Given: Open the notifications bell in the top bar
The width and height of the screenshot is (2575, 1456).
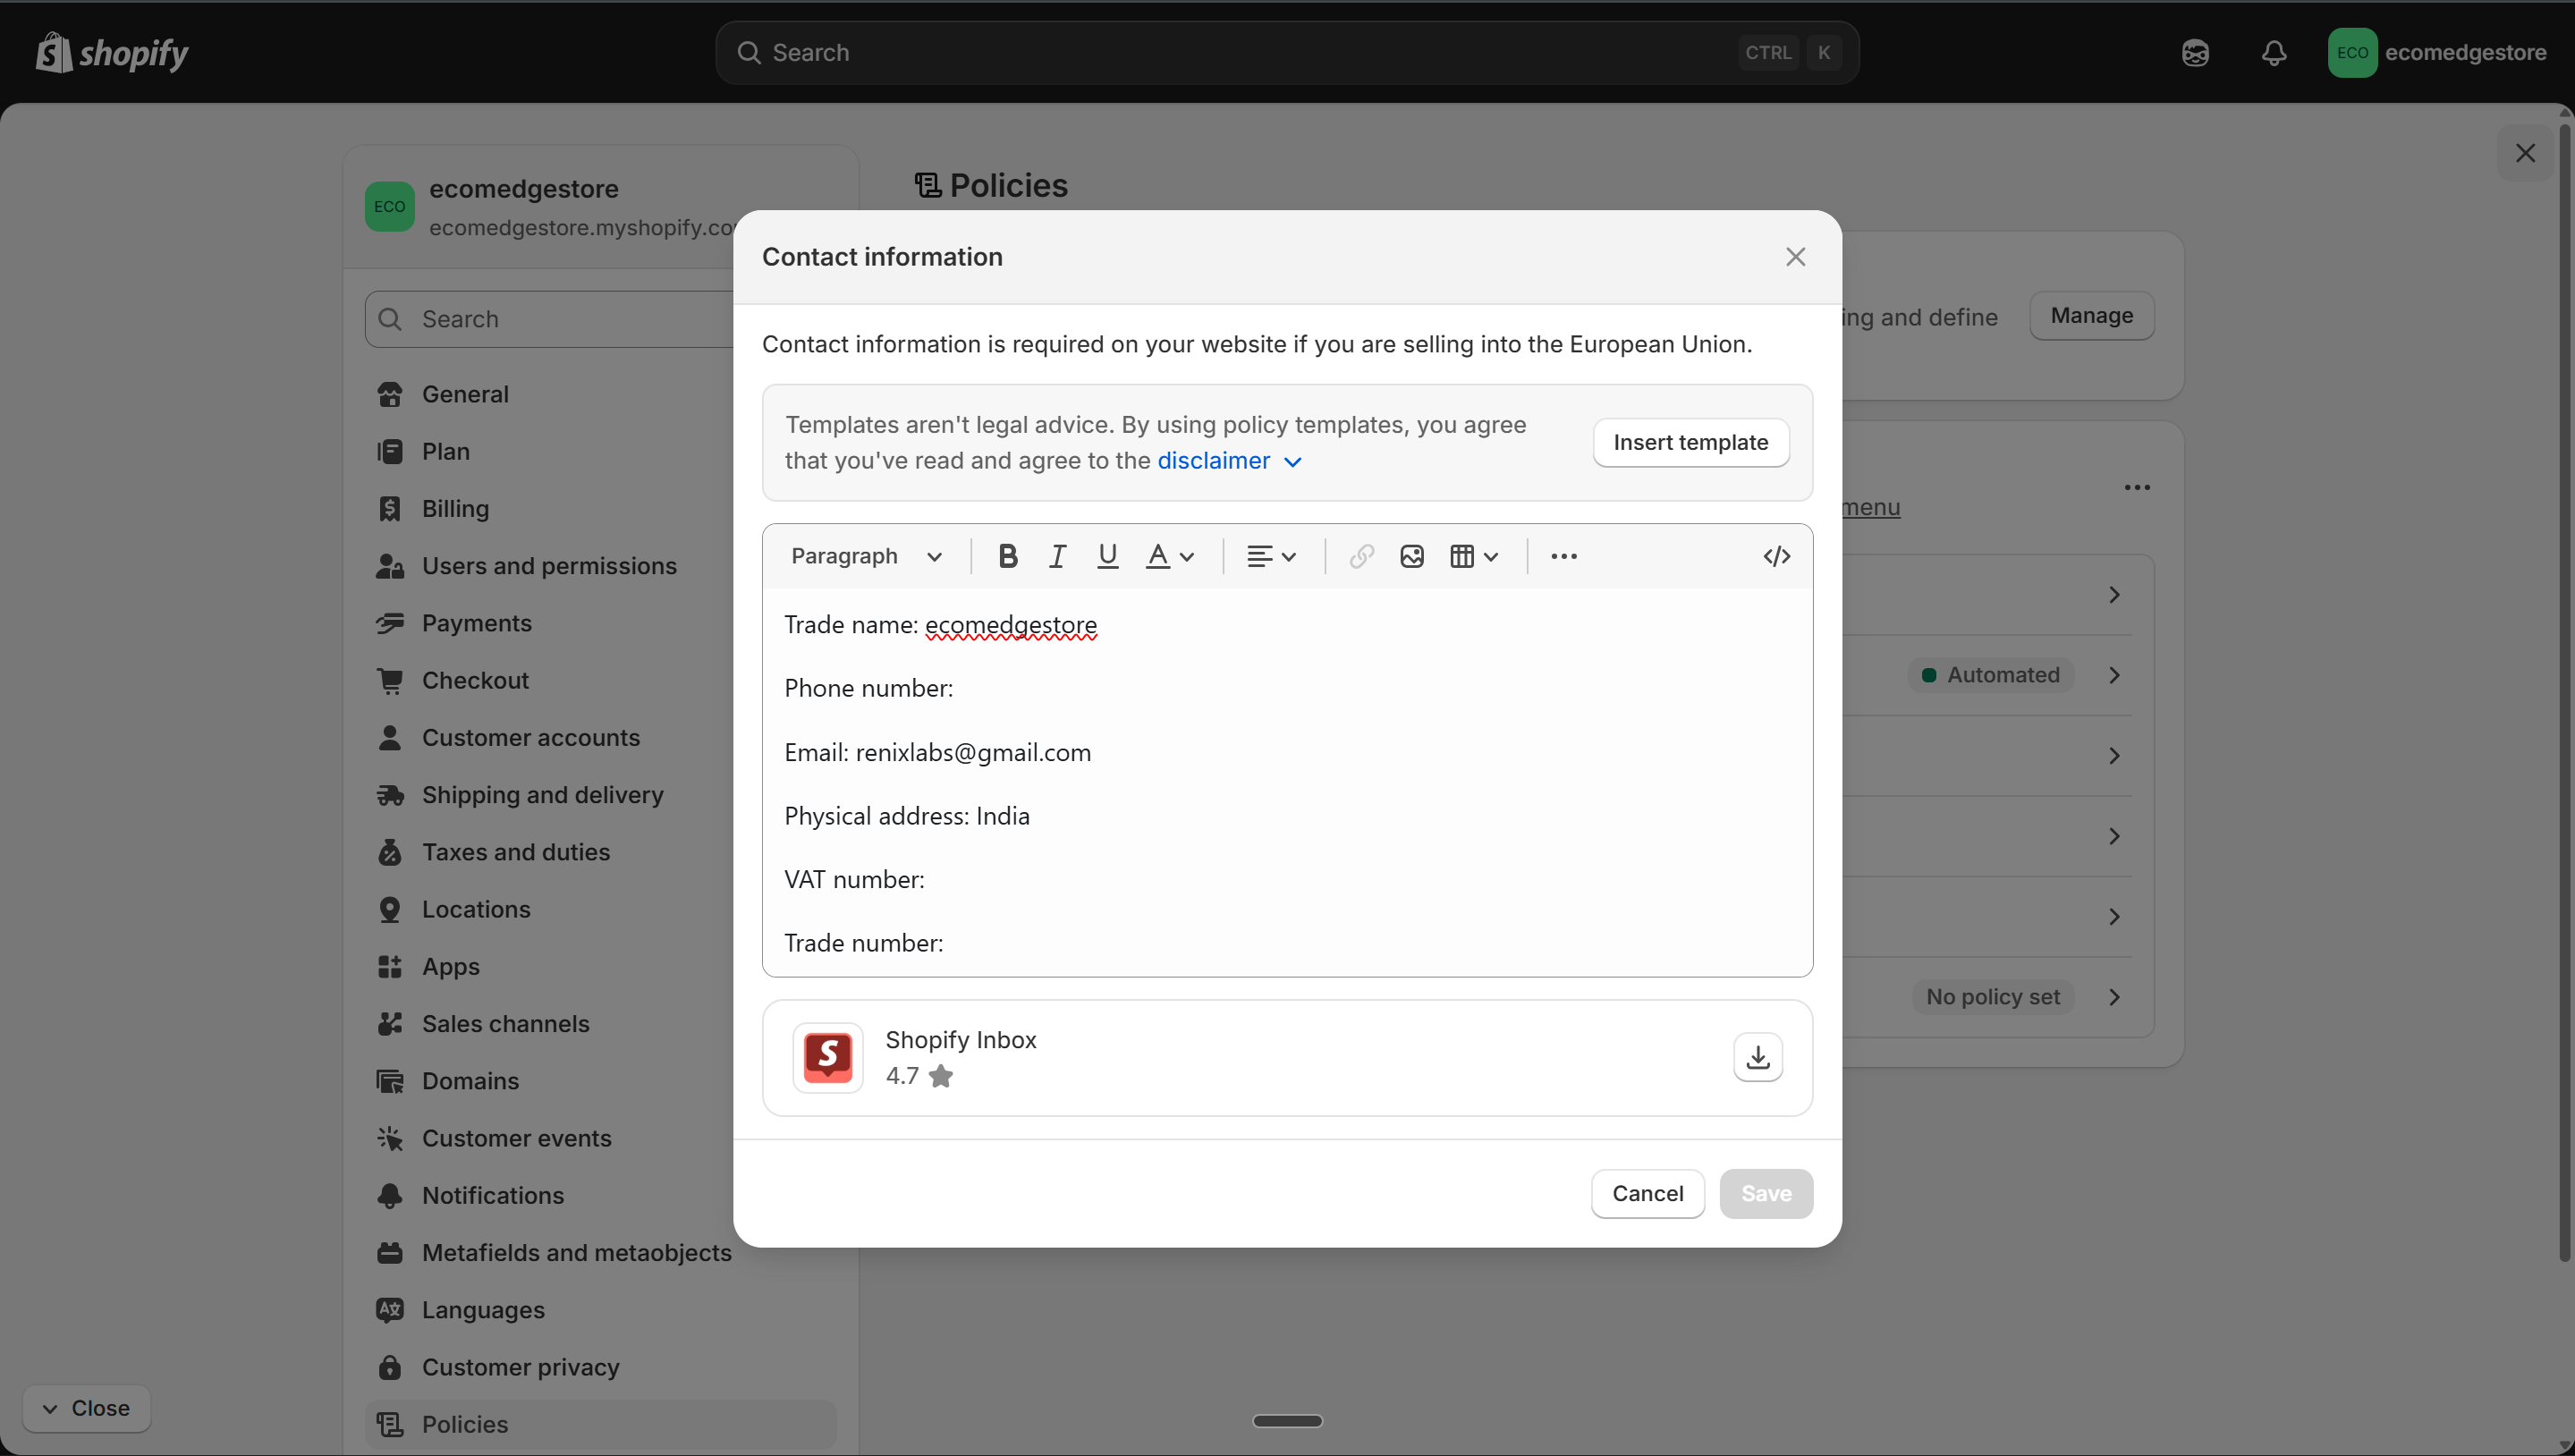Looking at the screenshot, I should click(2274, 52).
